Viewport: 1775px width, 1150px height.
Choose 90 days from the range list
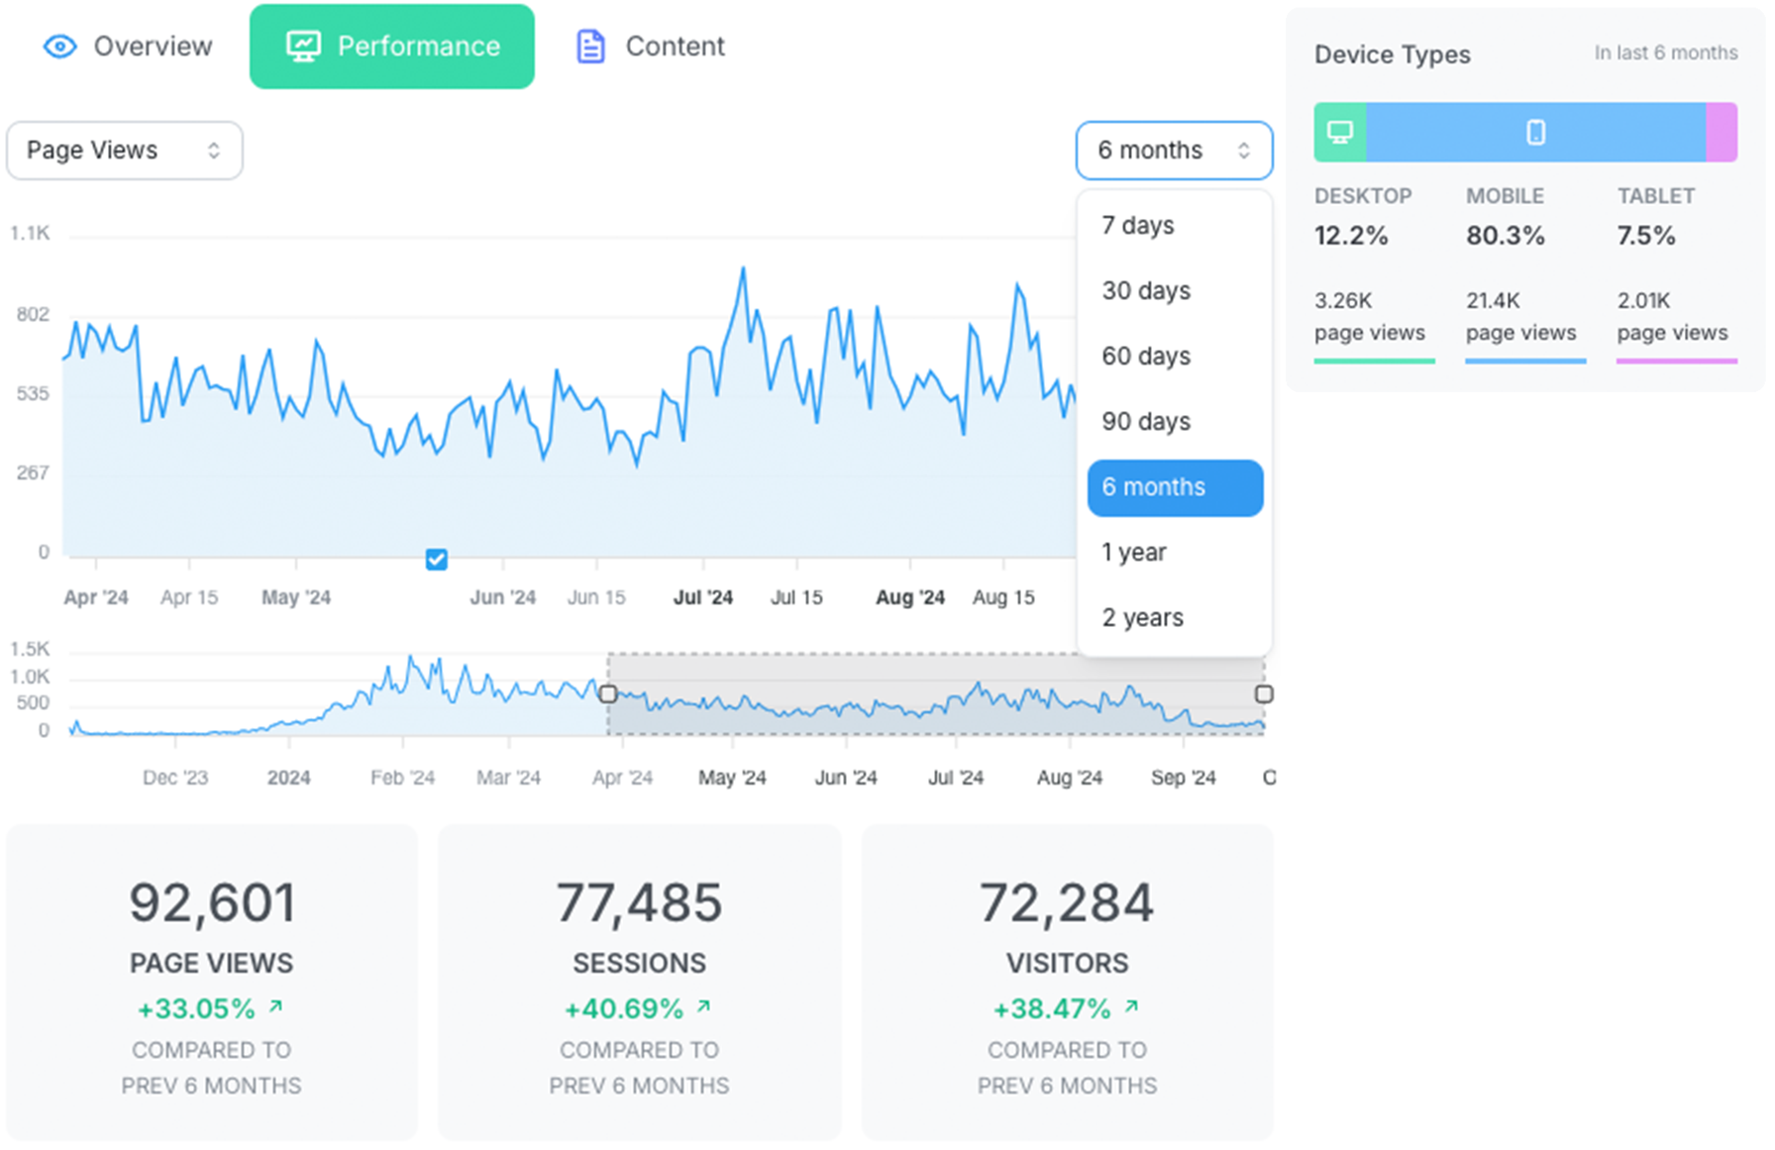point(1175,422)
